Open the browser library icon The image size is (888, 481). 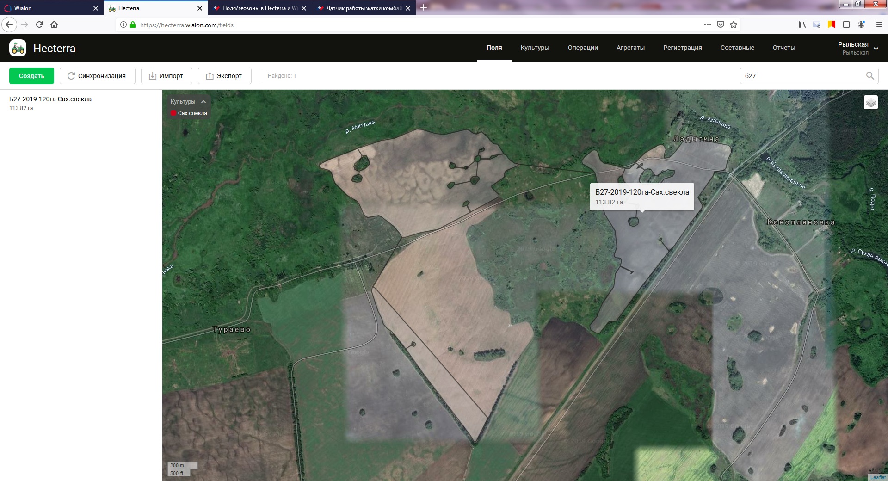point(802,25)
